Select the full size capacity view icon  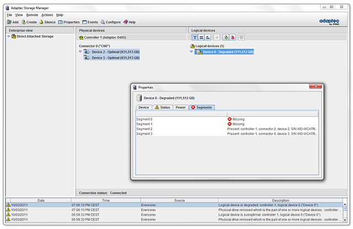pos(201,38)
